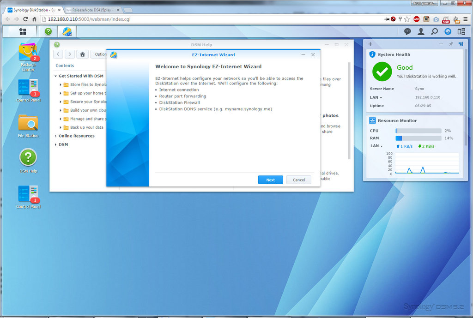
Task: Close the ReleaseNote DS415play tab
Action: pyautogui.click(x=118, y=10)
